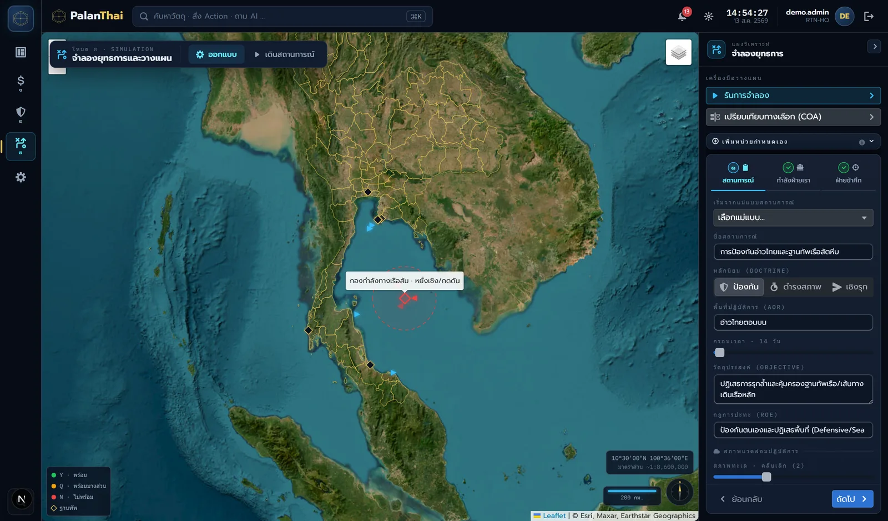Expand the เพิ่มหน่วยกำหนดเอง section
This screenshot has height=521, width=888.
(x=793, y=142)
